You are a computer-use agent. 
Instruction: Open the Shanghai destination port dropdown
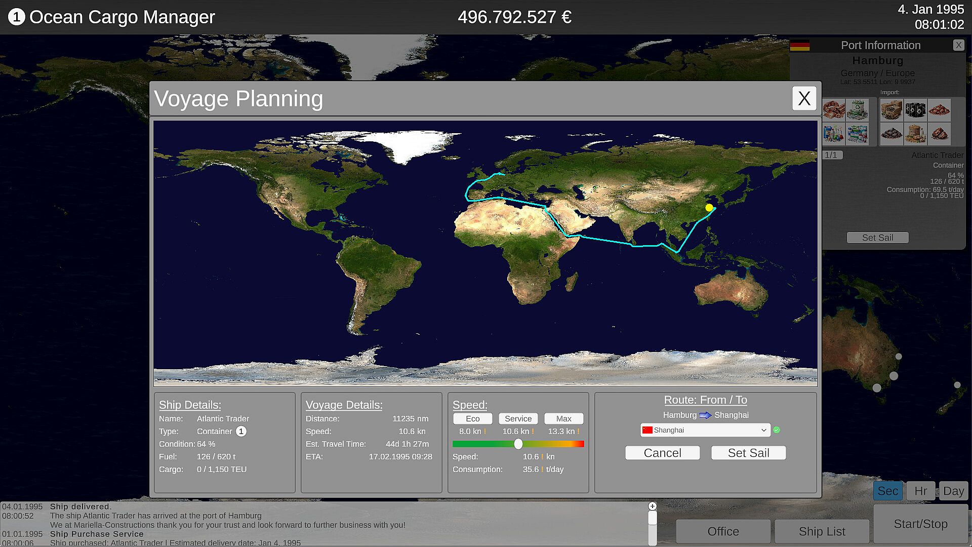[705, 430]
